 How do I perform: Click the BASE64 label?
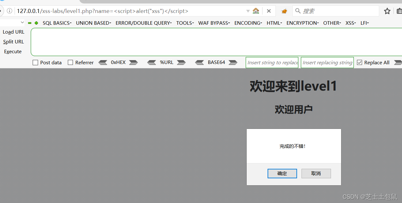click(217, 62)
